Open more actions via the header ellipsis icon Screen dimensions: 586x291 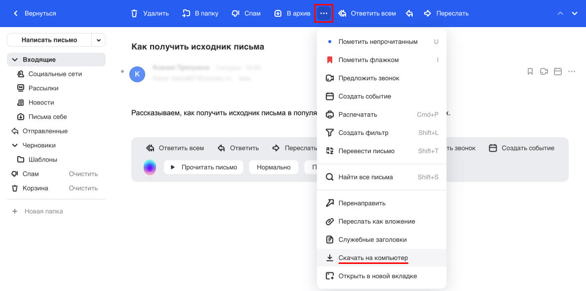324,13
